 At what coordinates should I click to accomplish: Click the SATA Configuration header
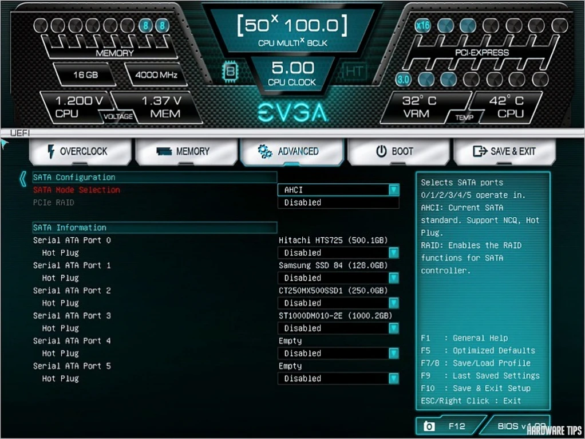point(155,177)
